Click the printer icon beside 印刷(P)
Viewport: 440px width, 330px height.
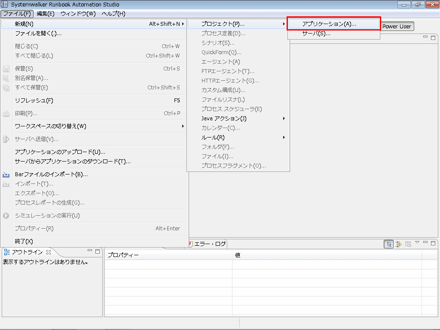tap(6, 113)
